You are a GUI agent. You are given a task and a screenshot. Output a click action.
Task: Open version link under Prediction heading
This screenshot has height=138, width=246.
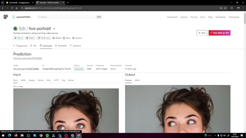(x=28, y=58)
